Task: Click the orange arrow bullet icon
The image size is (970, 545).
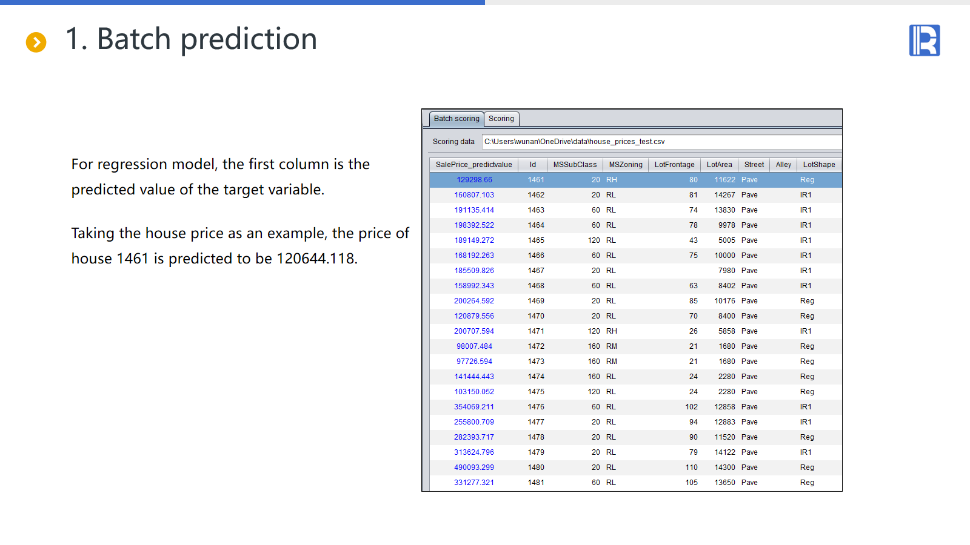Action: [x=36, y=42]
